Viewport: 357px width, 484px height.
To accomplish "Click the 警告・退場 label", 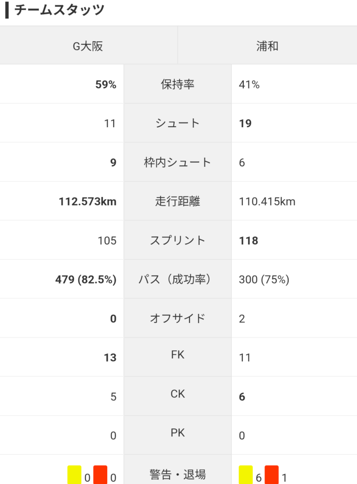I will 178,474.
